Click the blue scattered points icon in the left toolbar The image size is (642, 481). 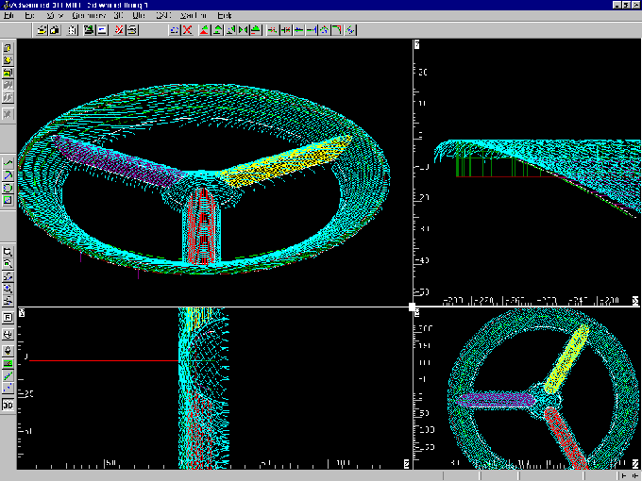8,388
